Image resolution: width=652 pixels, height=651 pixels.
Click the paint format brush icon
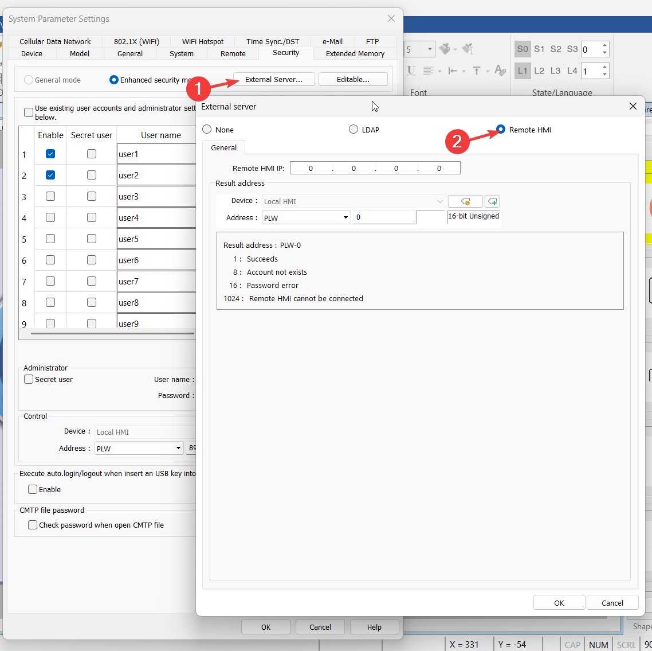(445, 49)
